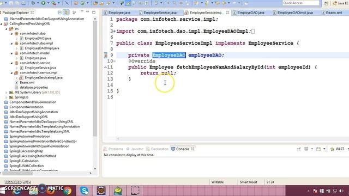Click the Smart Insert status bar entry
This screenshot has width=349, height=196.
tap(249, 182)
